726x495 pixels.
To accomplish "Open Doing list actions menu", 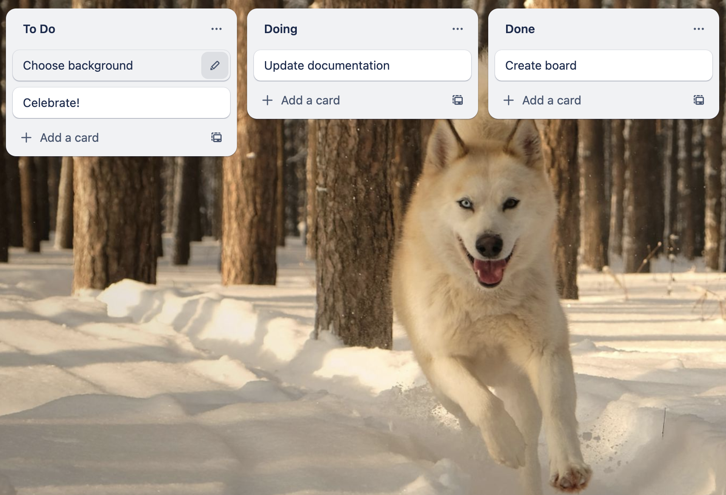I will (x=458, y=29).
